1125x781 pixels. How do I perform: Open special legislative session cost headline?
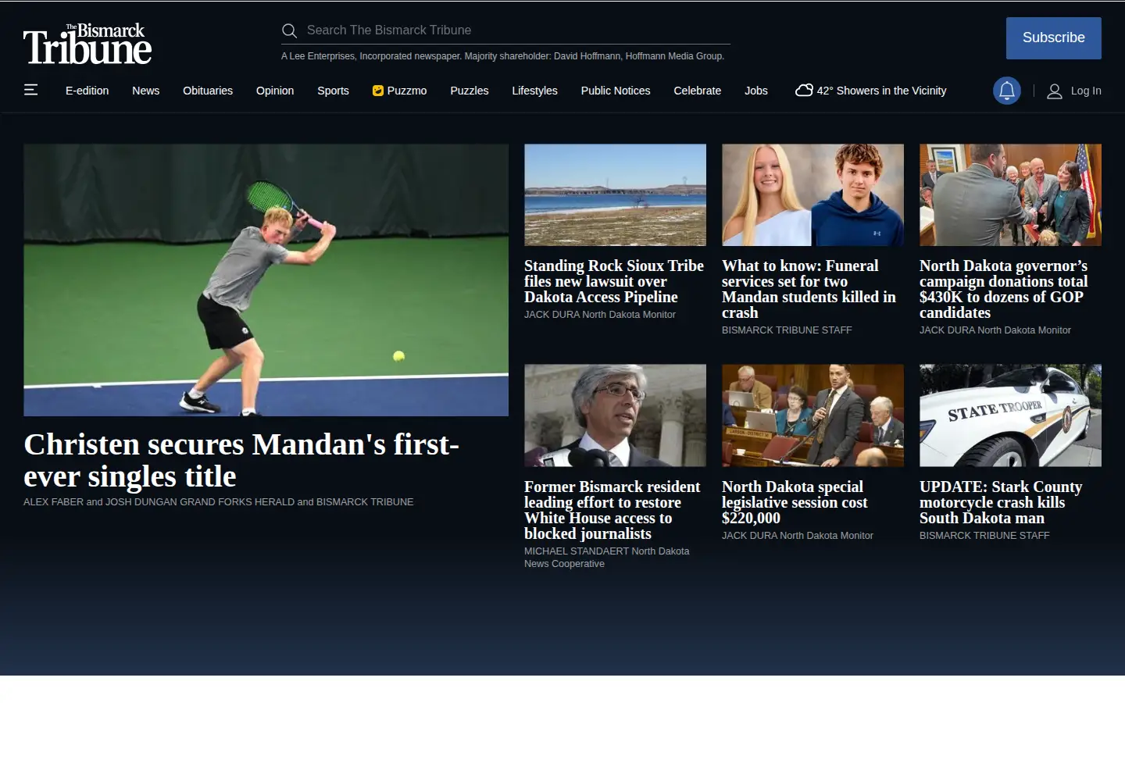click(795, 502)
